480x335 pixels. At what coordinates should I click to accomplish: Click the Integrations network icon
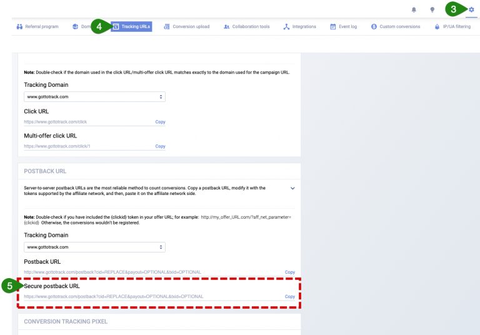point(286,27)
